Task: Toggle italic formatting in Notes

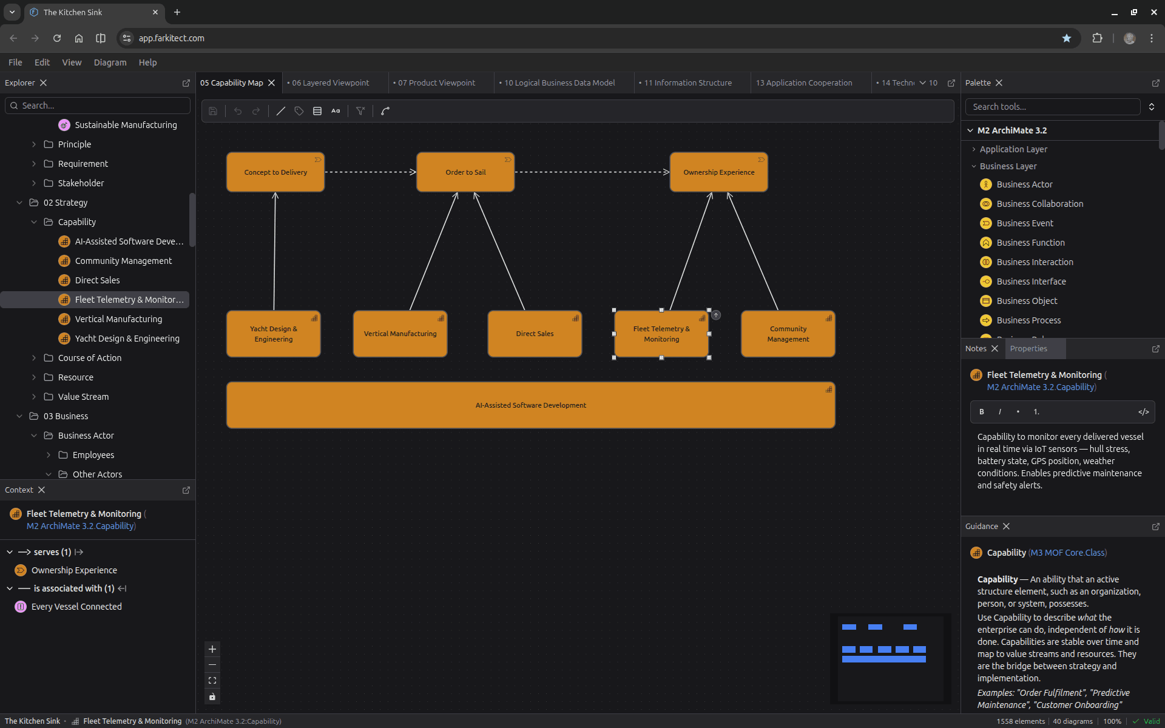Action: tap(1000, 412)
